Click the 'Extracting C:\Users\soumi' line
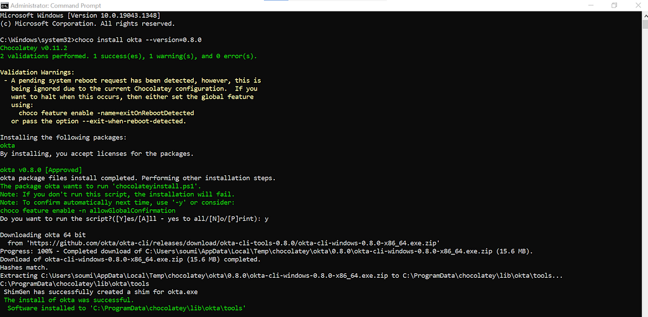 pyautogui.click(x=282, y=275)
